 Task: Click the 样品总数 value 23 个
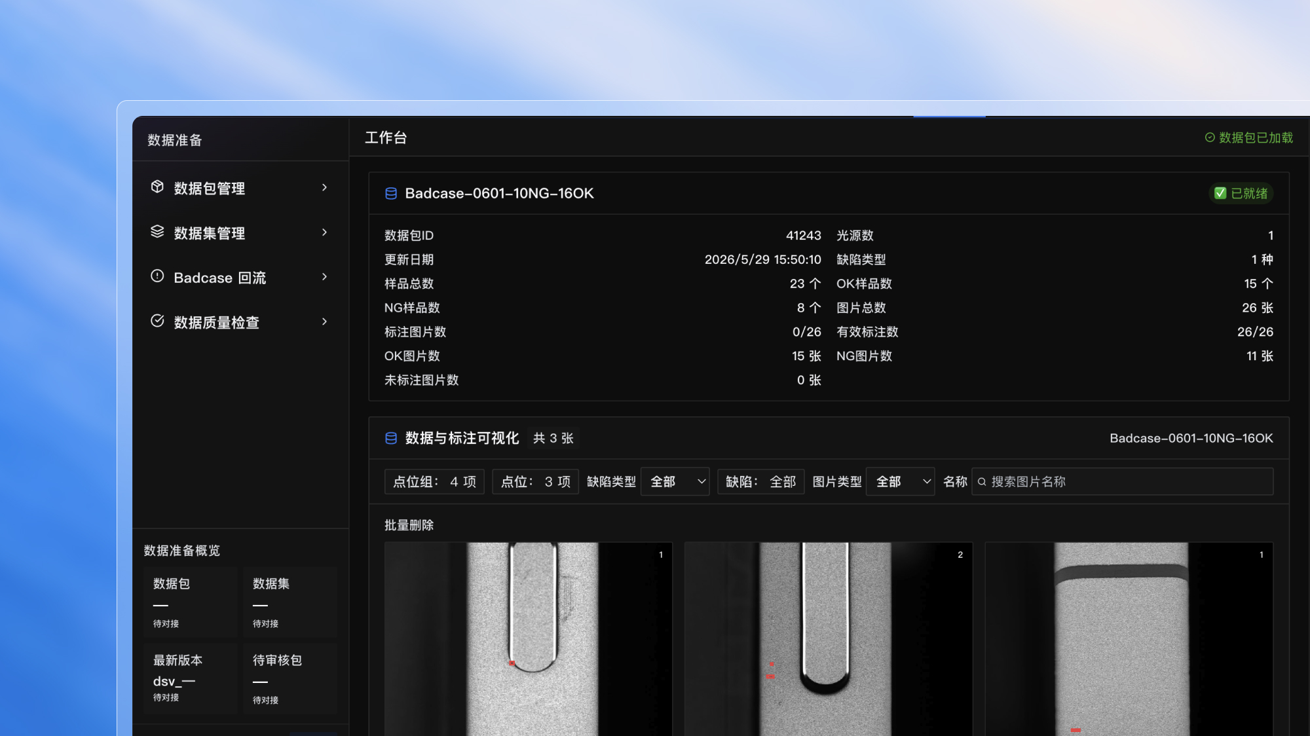[x=805, y=284]
